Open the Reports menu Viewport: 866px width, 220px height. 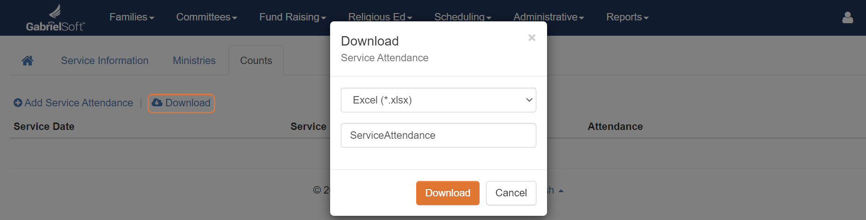(627, 17)
